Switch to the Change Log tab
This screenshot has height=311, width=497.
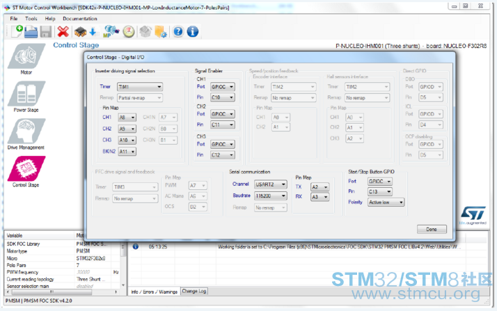(194, 291)
